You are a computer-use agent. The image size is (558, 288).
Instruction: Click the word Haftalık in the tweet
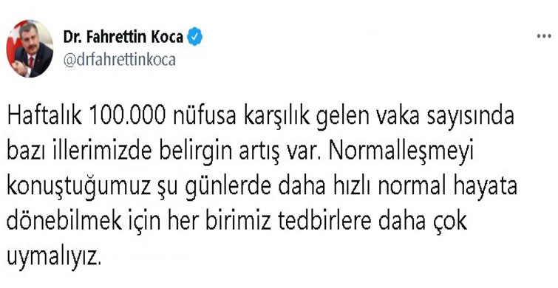(45, 117)
